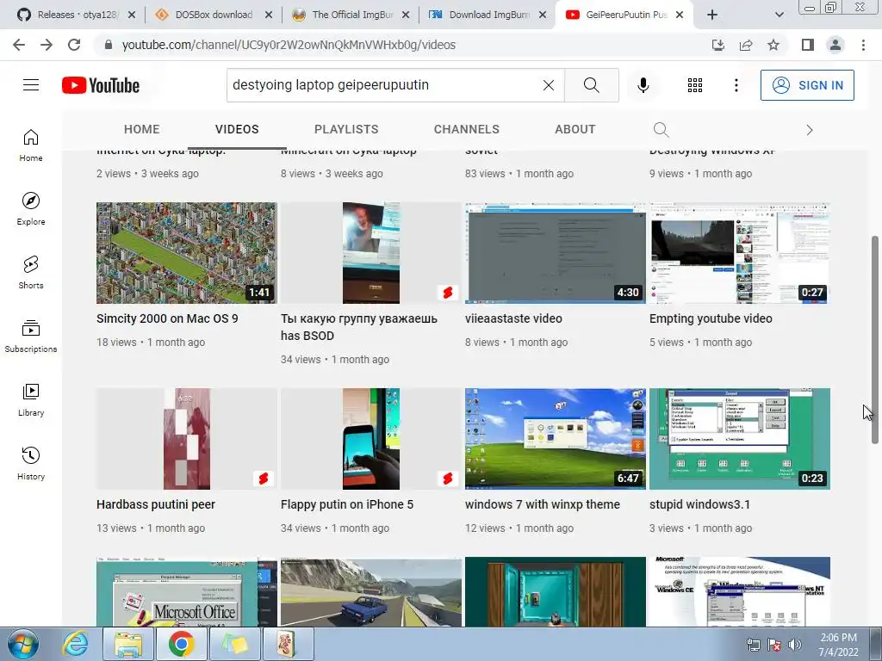Image resolution: width=882 pixels, height=661 pixels.
Task: Click the YouTube logo
Action: (101, 85)
